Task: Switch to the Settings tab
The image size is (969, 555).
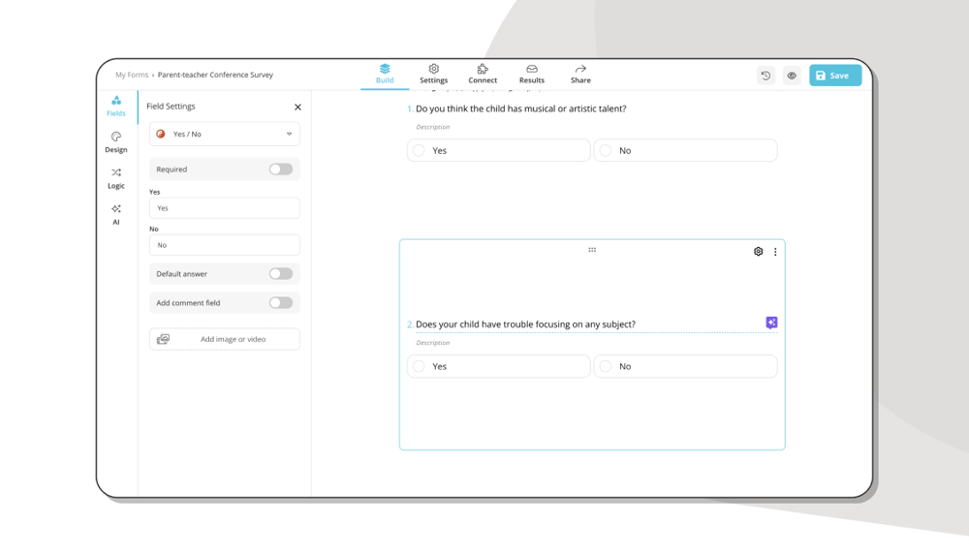Action: [433, 75]
